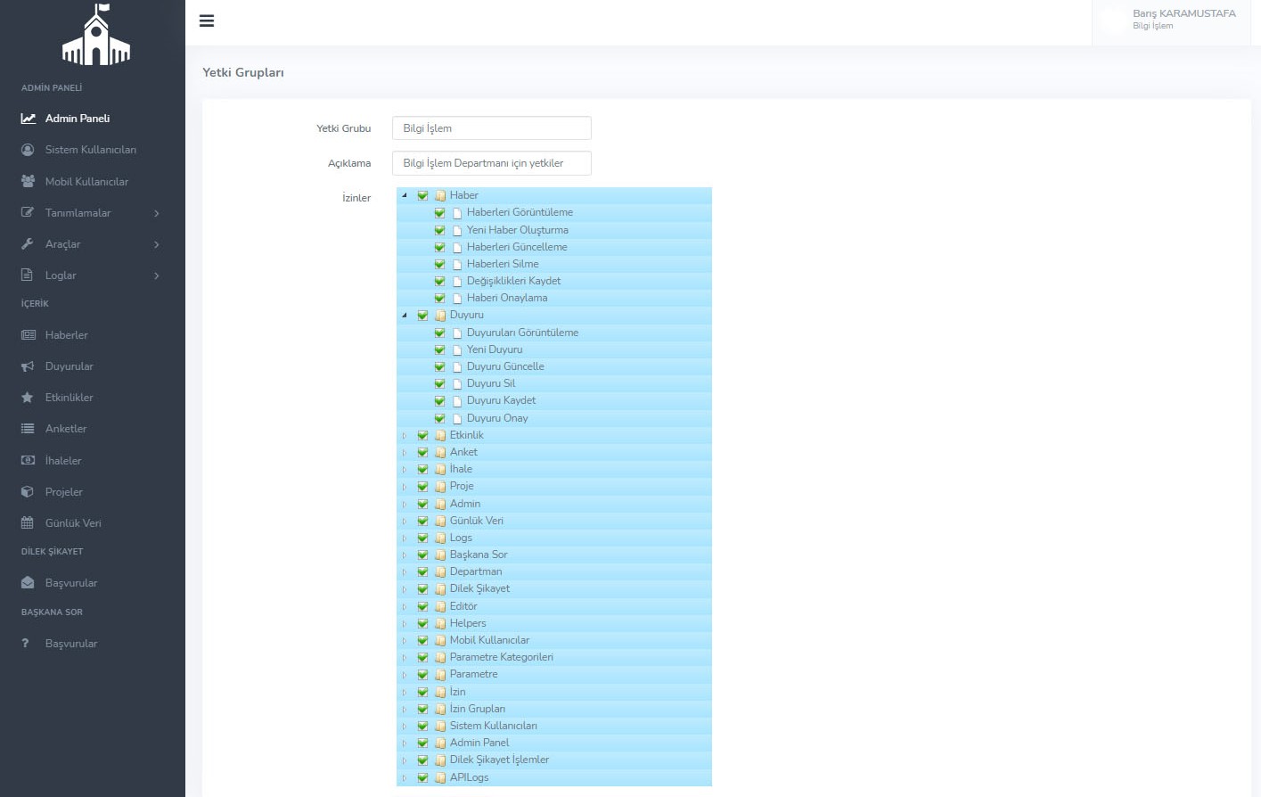Click the Etkinlikler star icon
1261x797 pixels.
point(28,398)
